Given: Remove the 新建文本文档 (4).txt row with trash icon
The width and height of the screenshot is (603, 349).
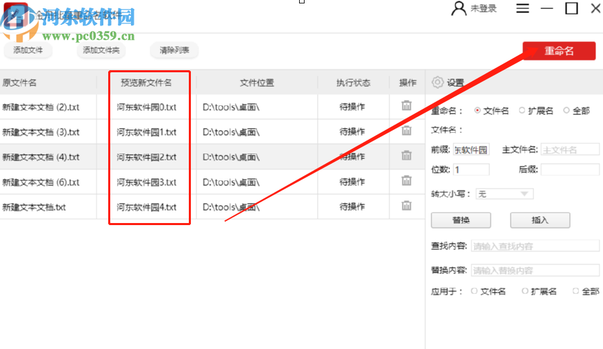Looking at the screenshot, I should (407, 156).
